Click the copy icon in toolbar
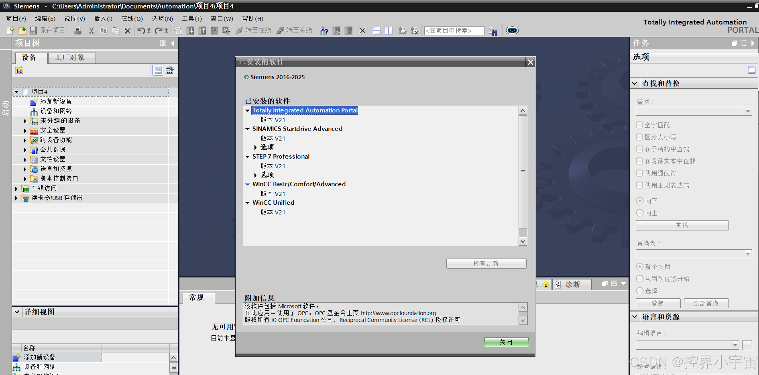759x375 pixels. 104,31
